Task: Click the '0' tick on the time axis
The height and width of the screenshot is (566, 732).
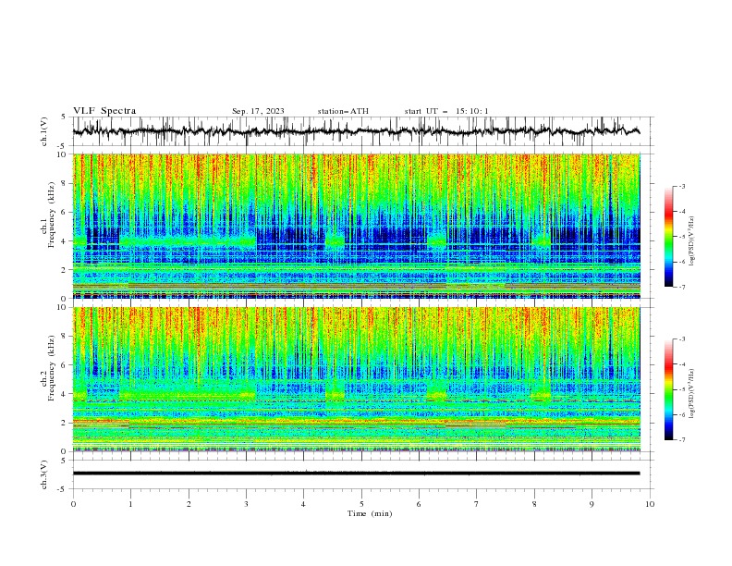Action: pyautogui.click(x=73, y=504)
